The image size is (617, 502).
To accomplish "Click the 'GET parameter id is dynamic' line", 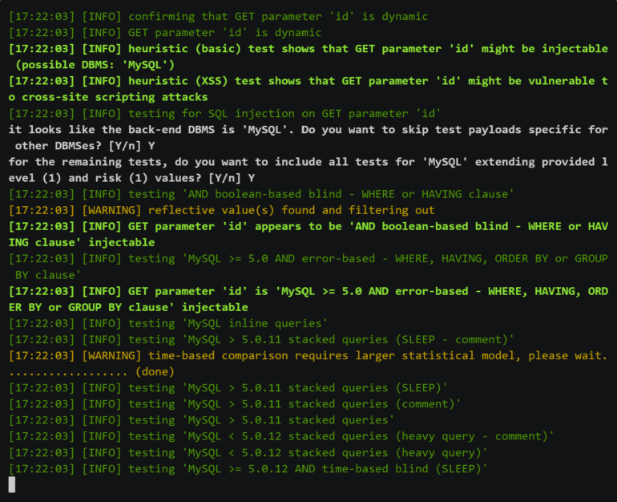I will pos(165,33).
